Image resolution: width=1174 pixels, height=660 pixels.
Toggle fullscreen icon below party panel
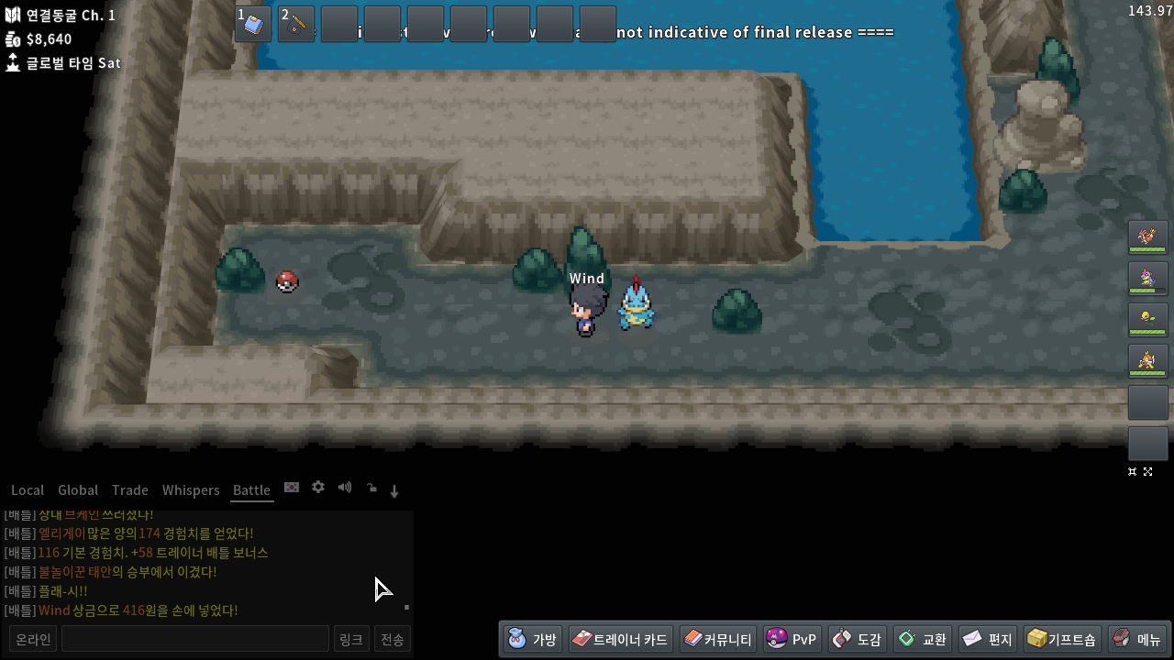pos(1147,472)
